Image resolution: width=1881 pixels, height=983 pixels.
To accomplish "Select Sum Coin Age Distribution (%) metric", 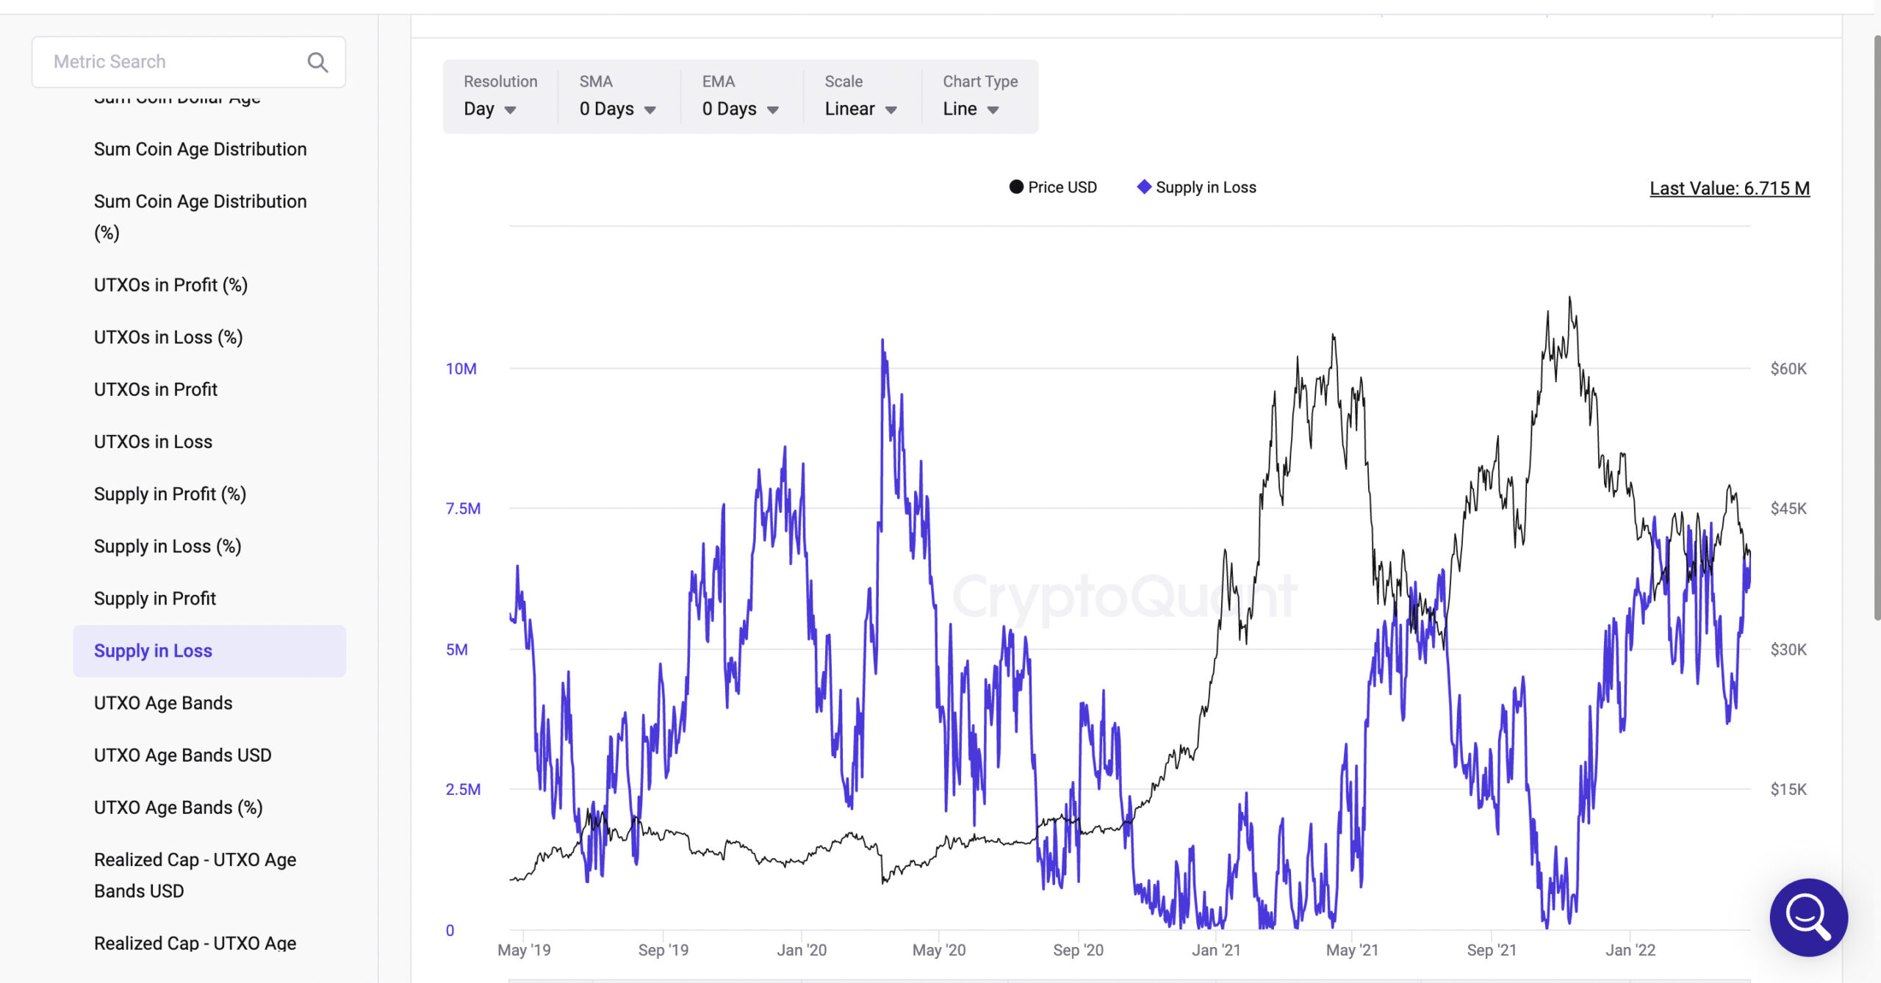I will pyautogui.click(x=201, y=217).
